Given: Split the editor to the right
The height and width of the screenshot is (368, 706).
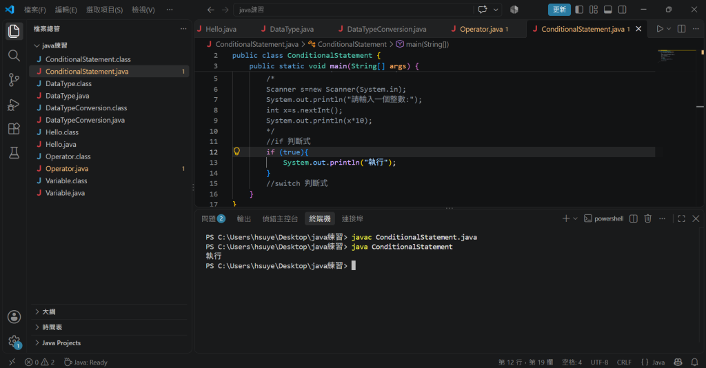Looking at the screenshot, I should [x=681, y=29].
